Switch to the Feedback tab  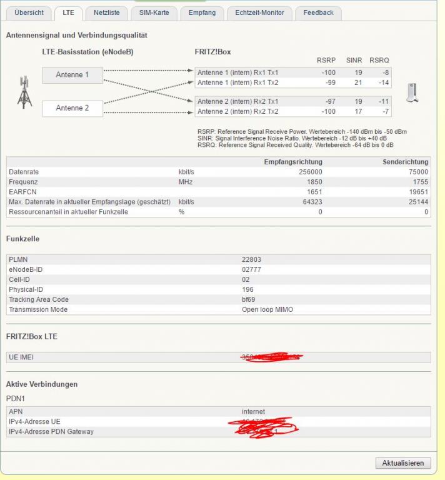pos(318,13)
